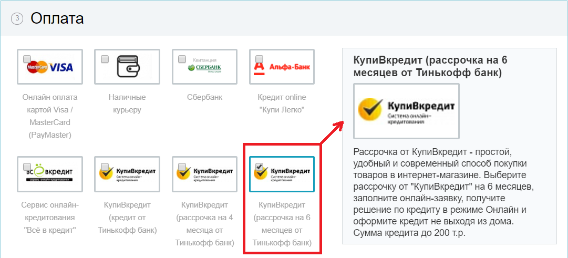The height and width of the screenshot is (258, 568).
Task: Enable the Sberbank receipt checkbox
Action: point(182,59)
